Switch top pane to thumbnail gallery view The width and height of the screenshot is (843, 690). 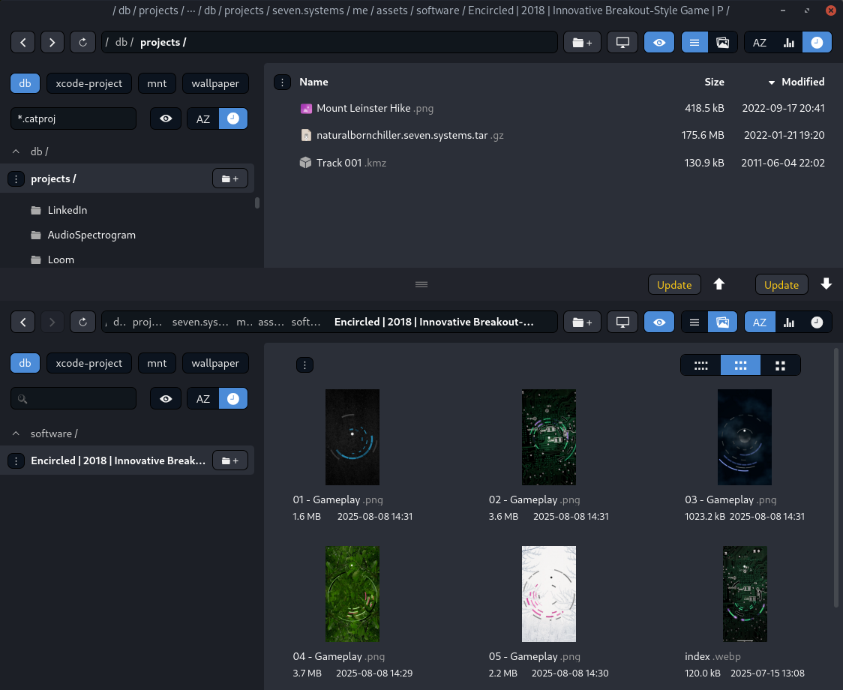pos(722,43)
